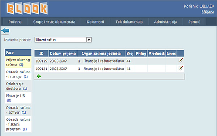
Task: Click the green plus add-record icon
Action: tap(39, 76)
